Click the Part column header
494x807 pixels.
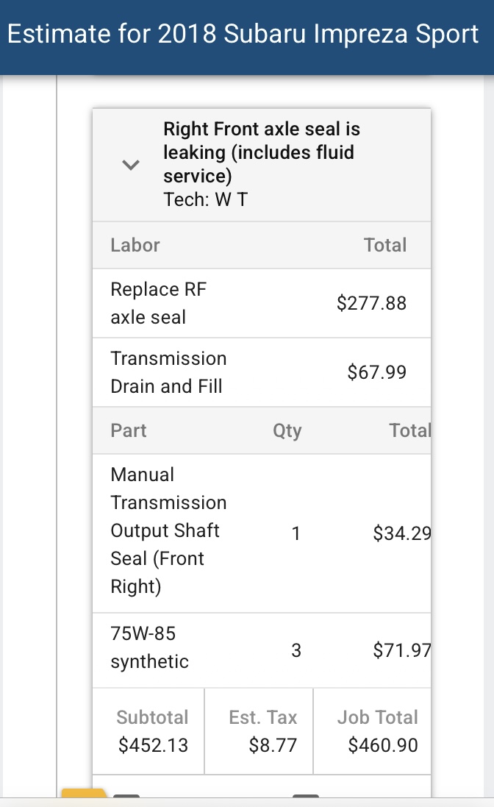pos(129,430)
